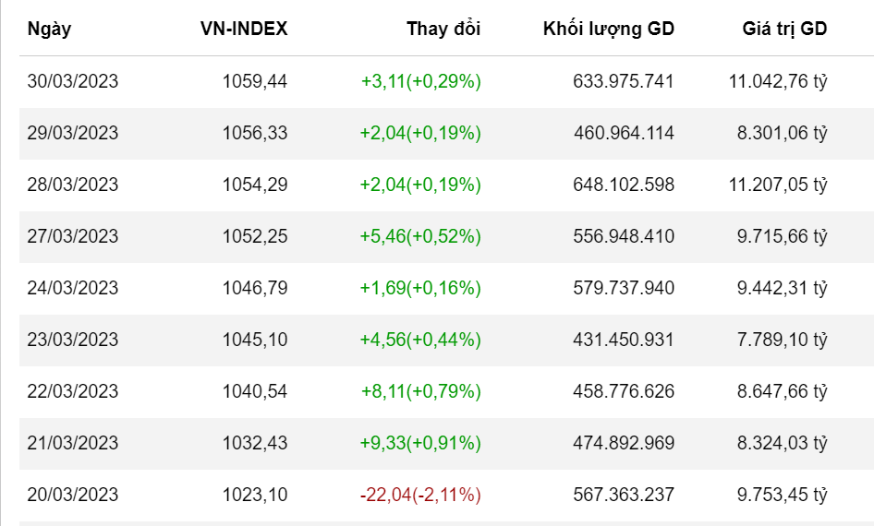Click volume 556.948.410

624,236
